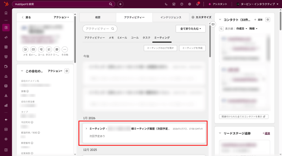
Task: Open the ターピン・インタラクティブ account menu
Action: pyautogui.click(x=257, y=4)
